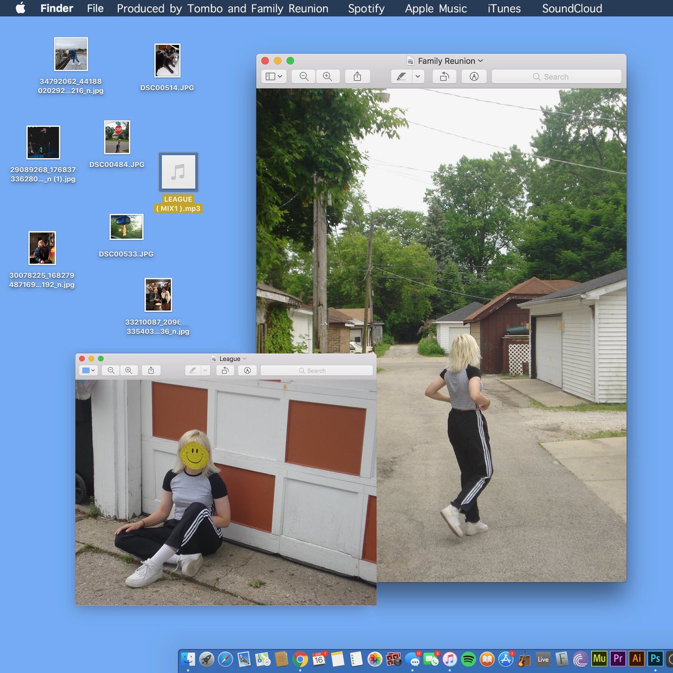Screen dimensions: 673x673
Task: Open the Spotify menu bar item
Action: (x=366, y=8)
